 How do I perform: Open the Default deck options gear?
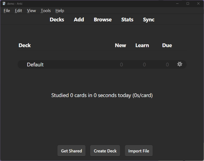180,64
